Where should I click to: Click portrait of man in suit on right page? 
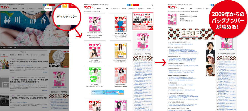pyautogui.click(x=210, y=47)
